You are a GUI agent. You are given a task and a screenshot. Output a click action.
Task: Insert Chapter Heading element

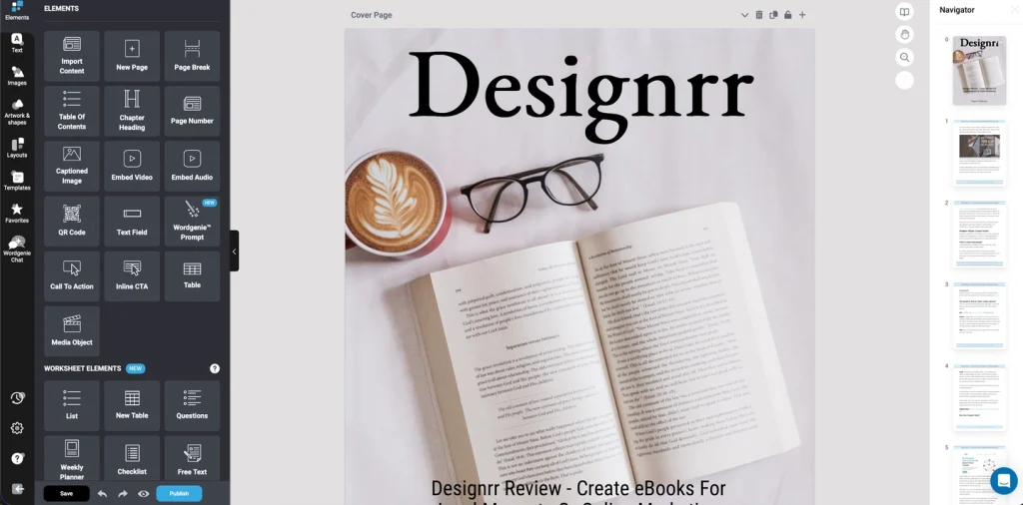click(132, 112)
